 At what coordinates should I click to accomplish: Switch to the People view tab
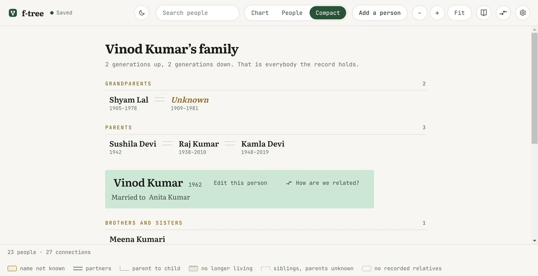(292, 13)
